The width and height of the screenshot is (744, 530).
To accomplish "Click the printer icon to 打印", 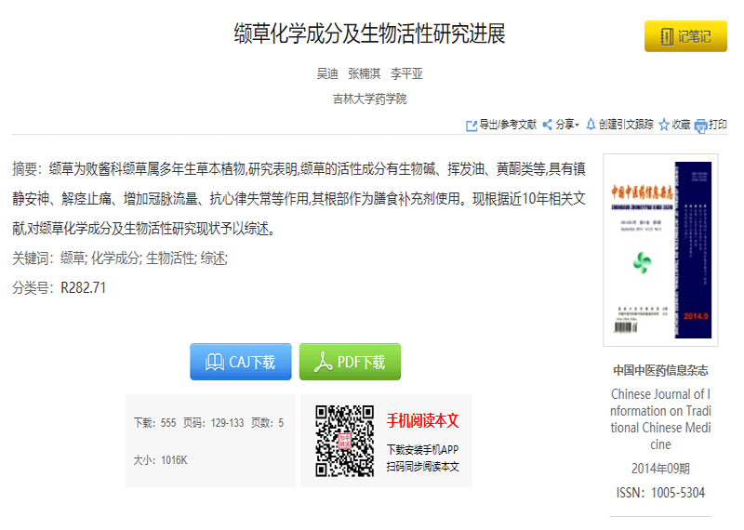I will [x=700, y=126].
